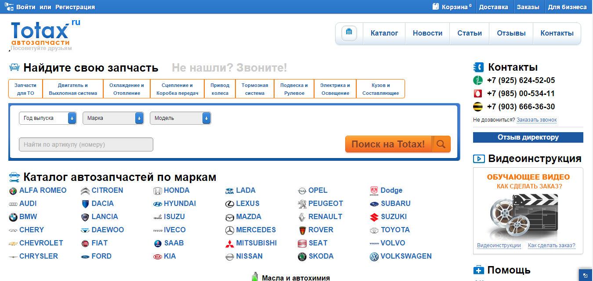
Task: Click the Как сделать заказ? link under video
Action: pos(551,245)
